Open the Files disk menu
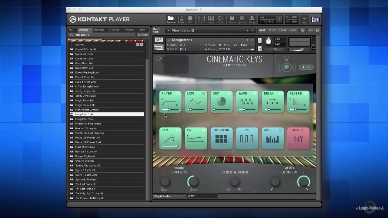This screenshot has height=218, width=388. [232, 19]
